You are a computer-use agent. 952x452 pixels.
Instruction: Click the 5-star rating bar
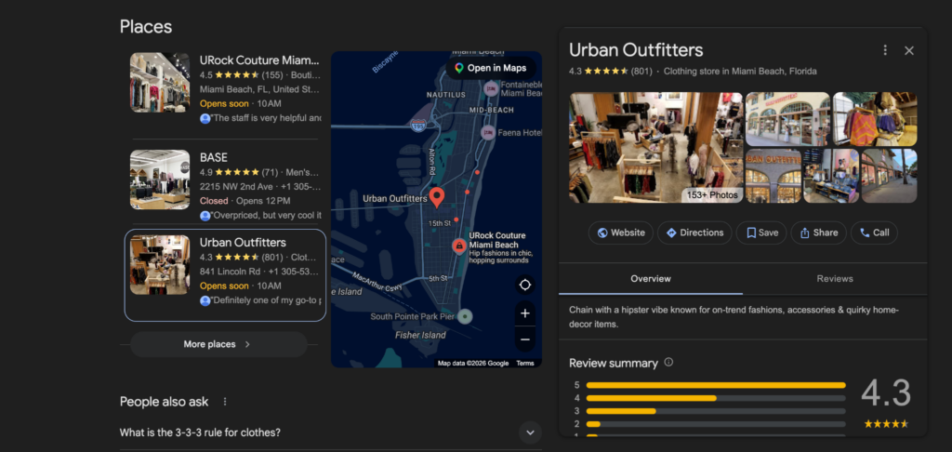pos(716,385)
